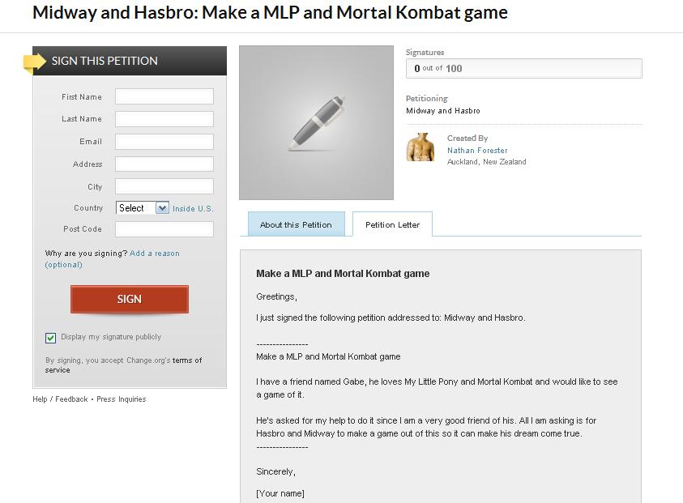
Task: Click into the Post Code field
Action: click(164, 229)
